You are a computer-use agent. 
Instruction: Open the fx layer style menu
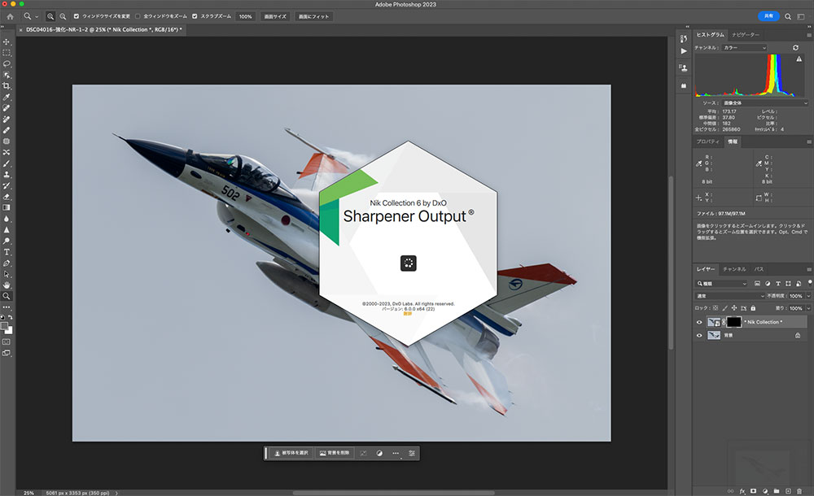click(742, 491)
